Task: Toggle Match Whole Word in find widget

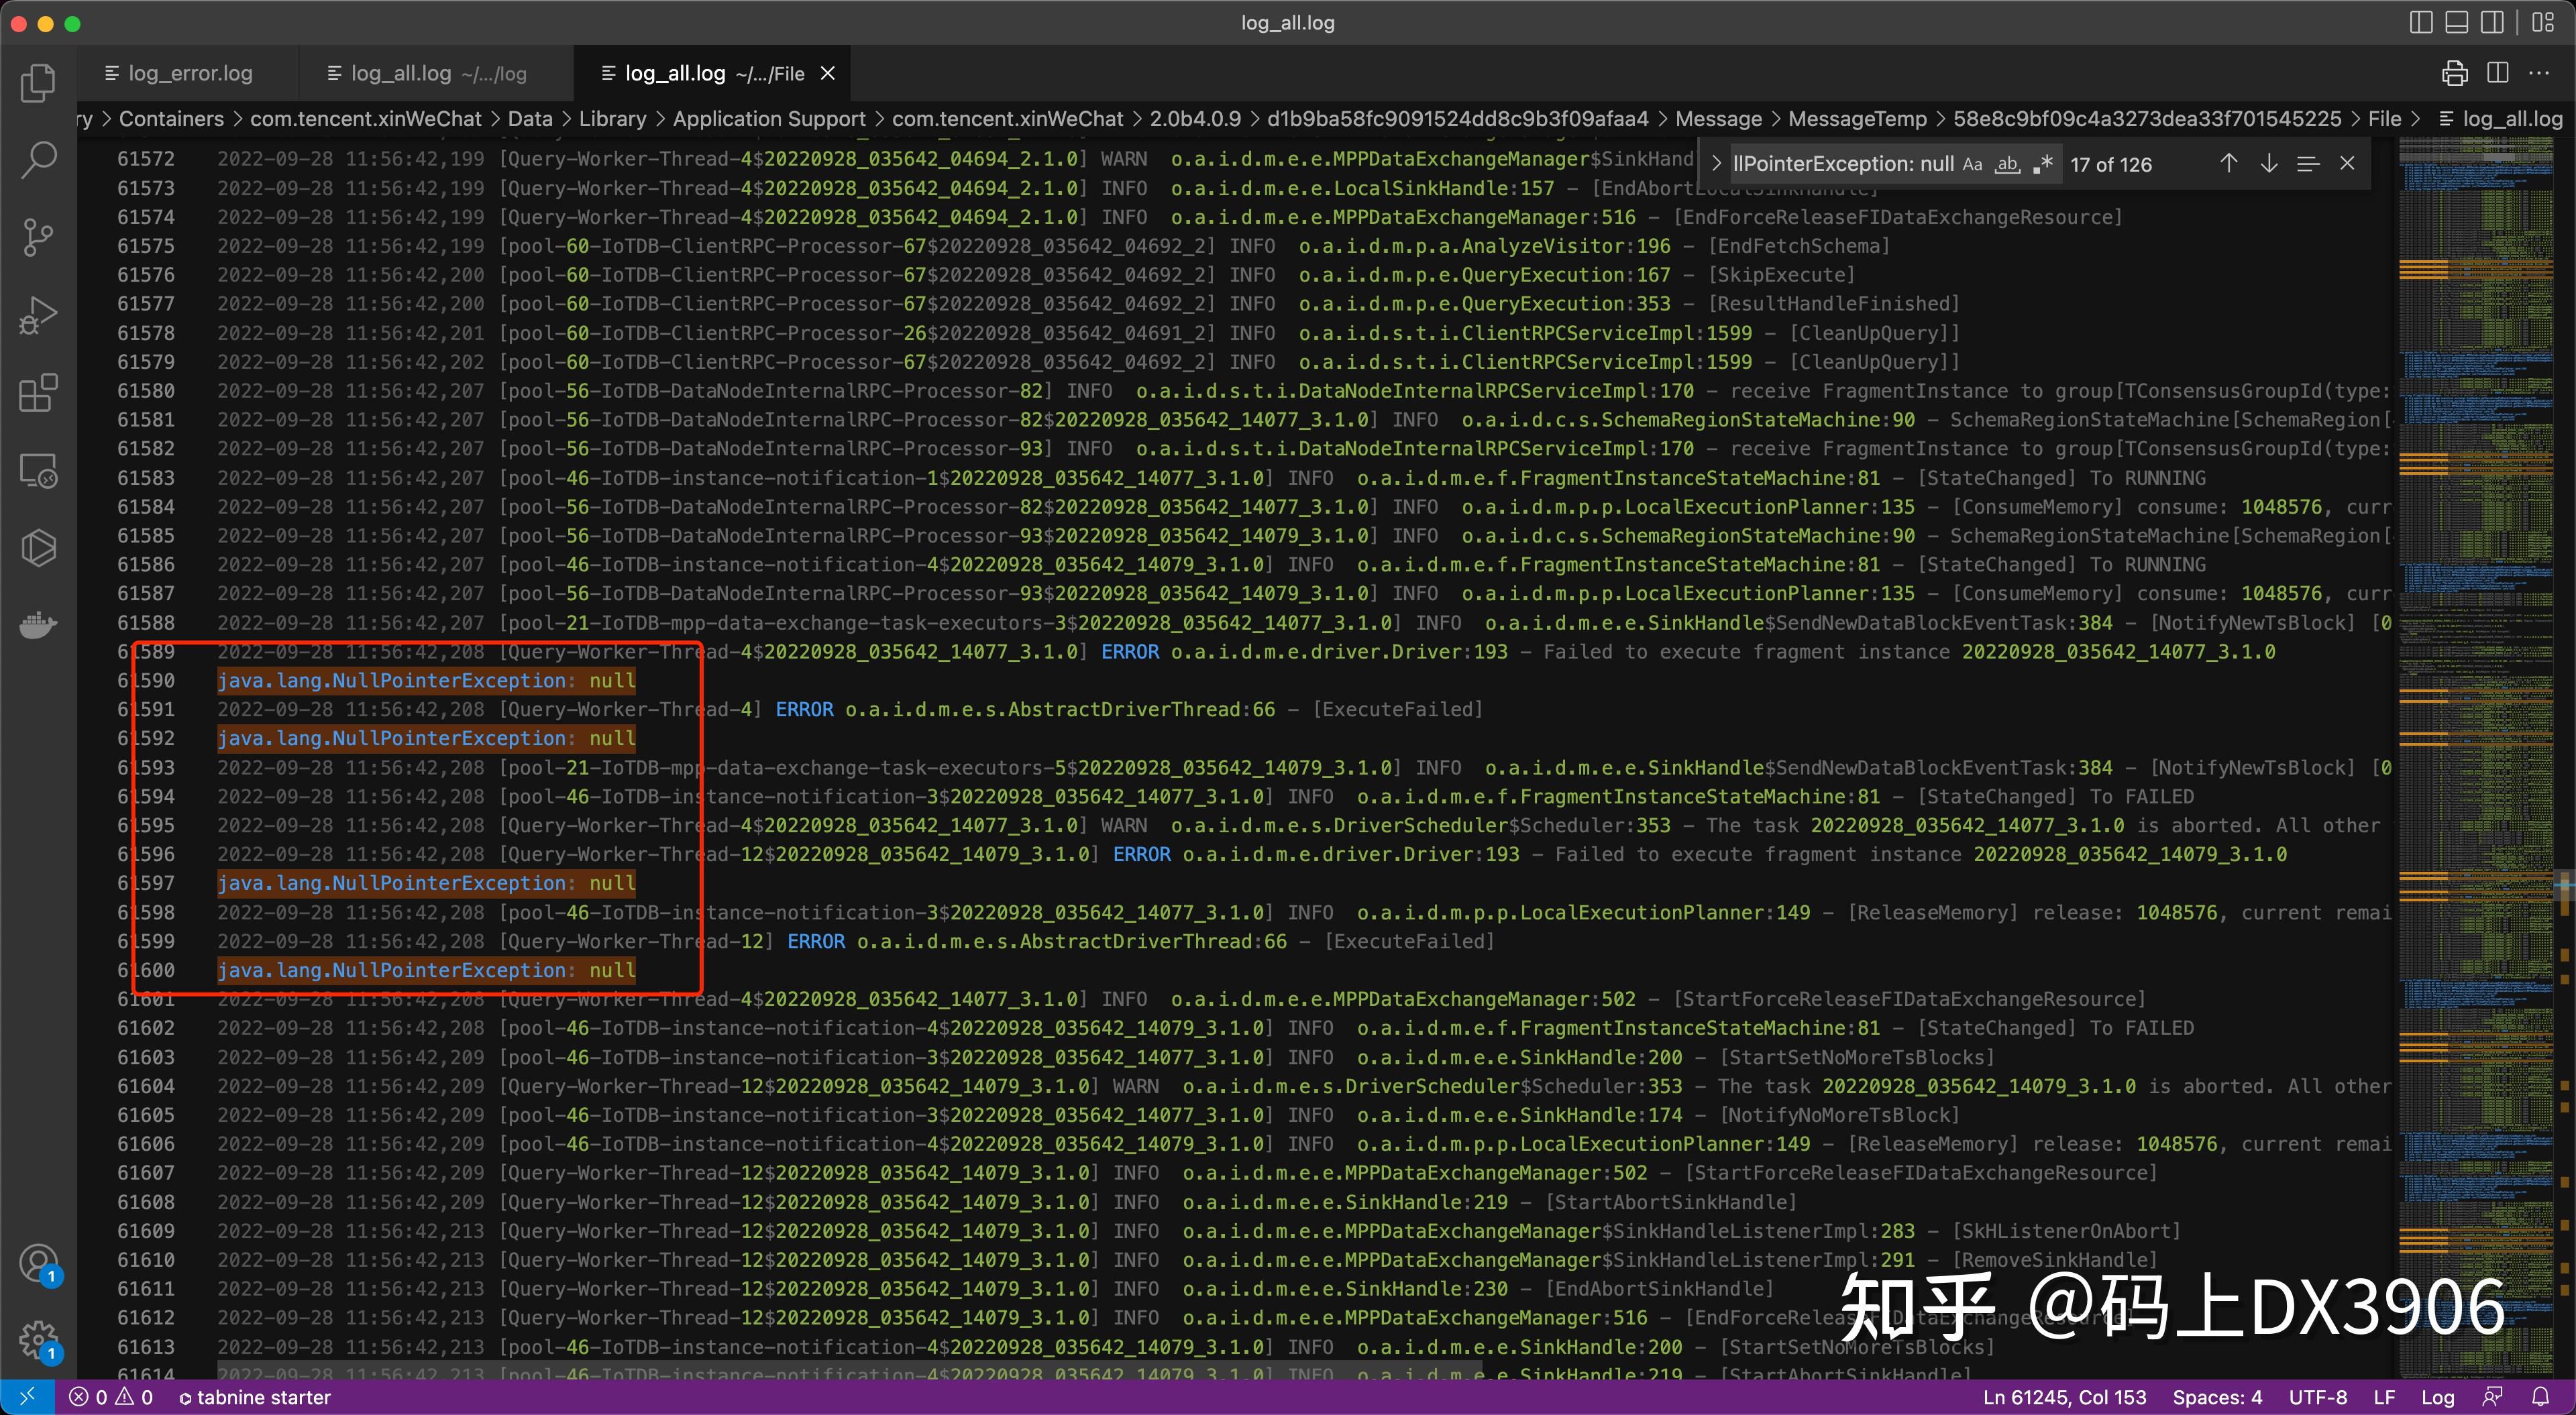Action: (2007, 165)
